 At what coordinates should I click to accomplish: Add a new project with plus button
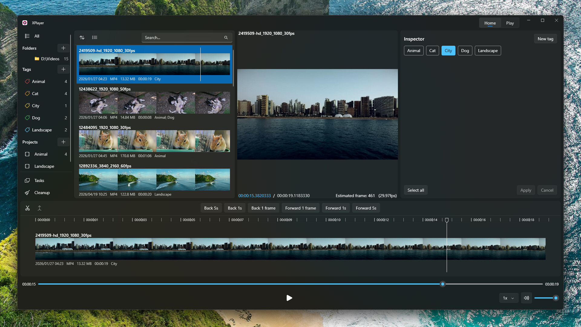coord(63,142)
